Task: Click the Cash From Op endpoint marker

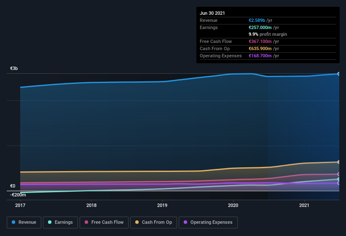Action: tap(339, 162)
